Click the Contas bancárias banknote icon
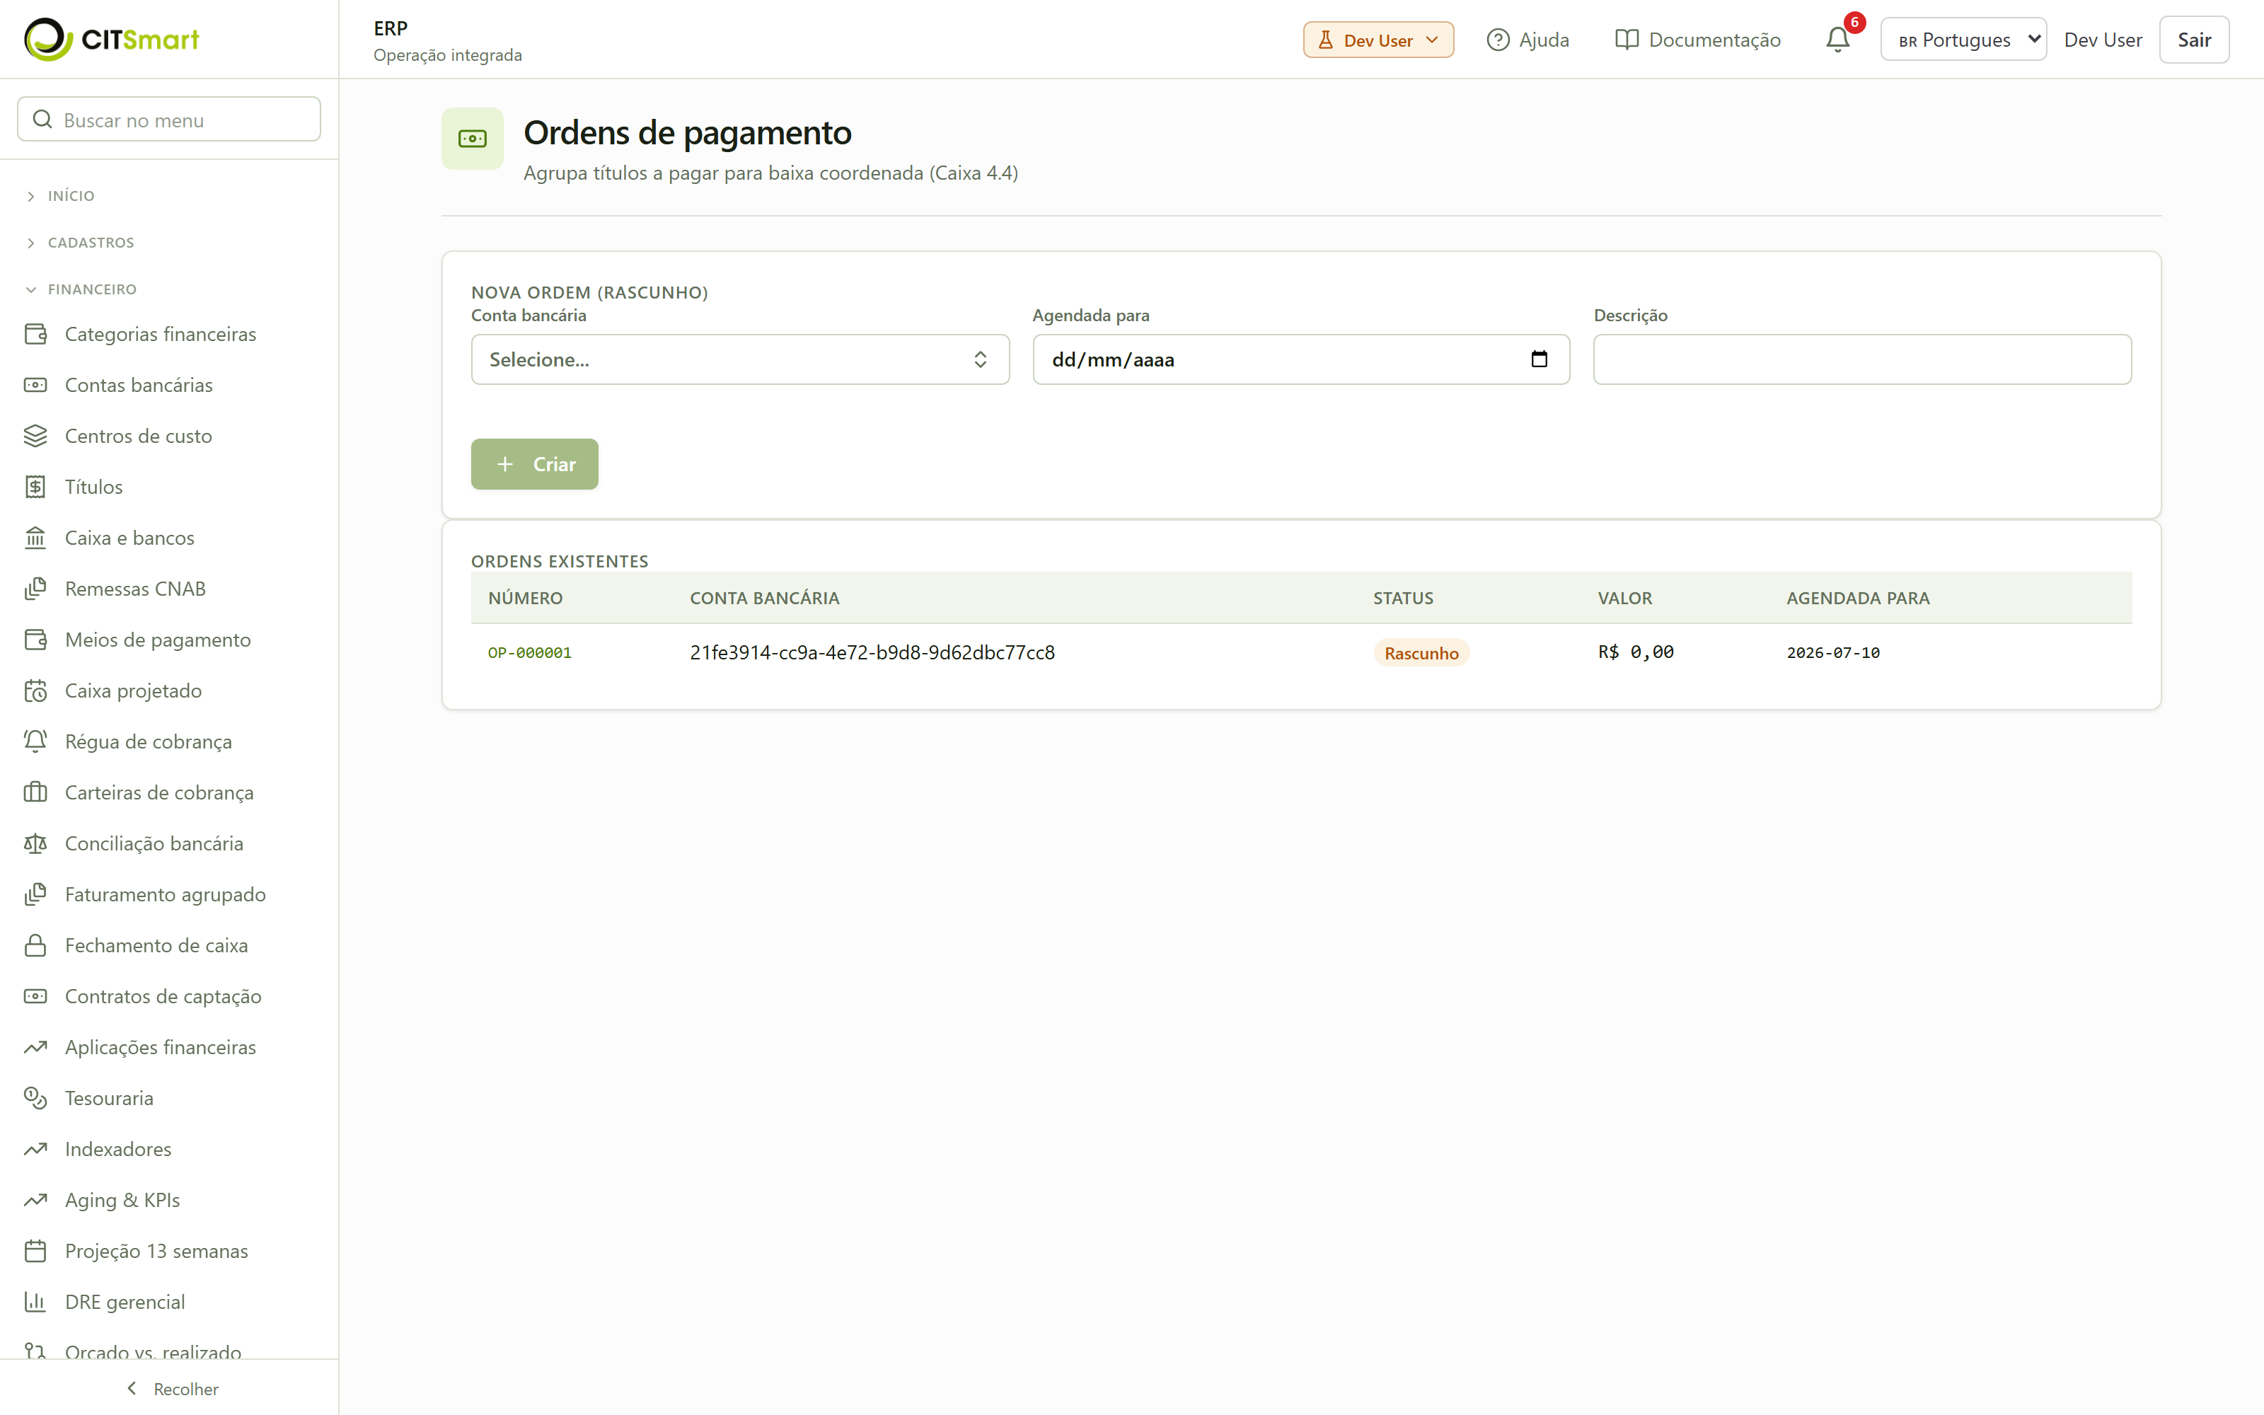The height and width of the screenshot is (1415, 2264). click(35, 385)
